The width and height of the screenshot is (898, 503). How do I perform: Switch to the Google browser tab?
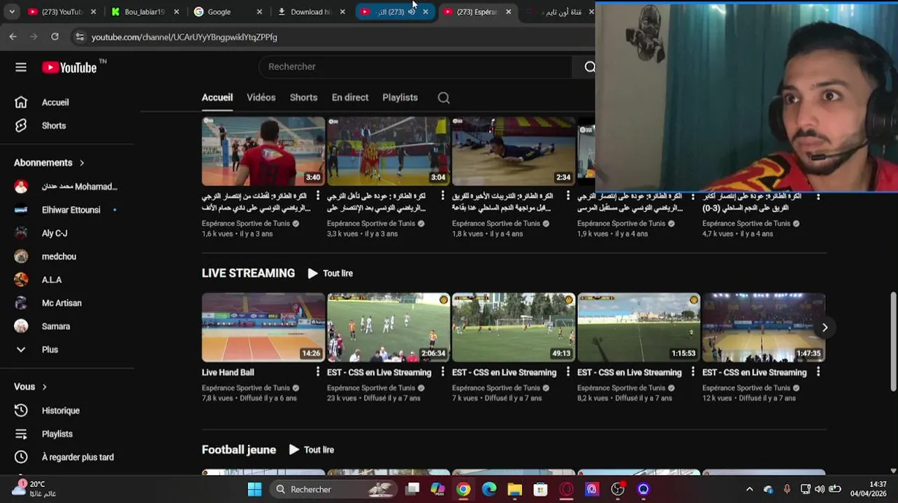227,12
